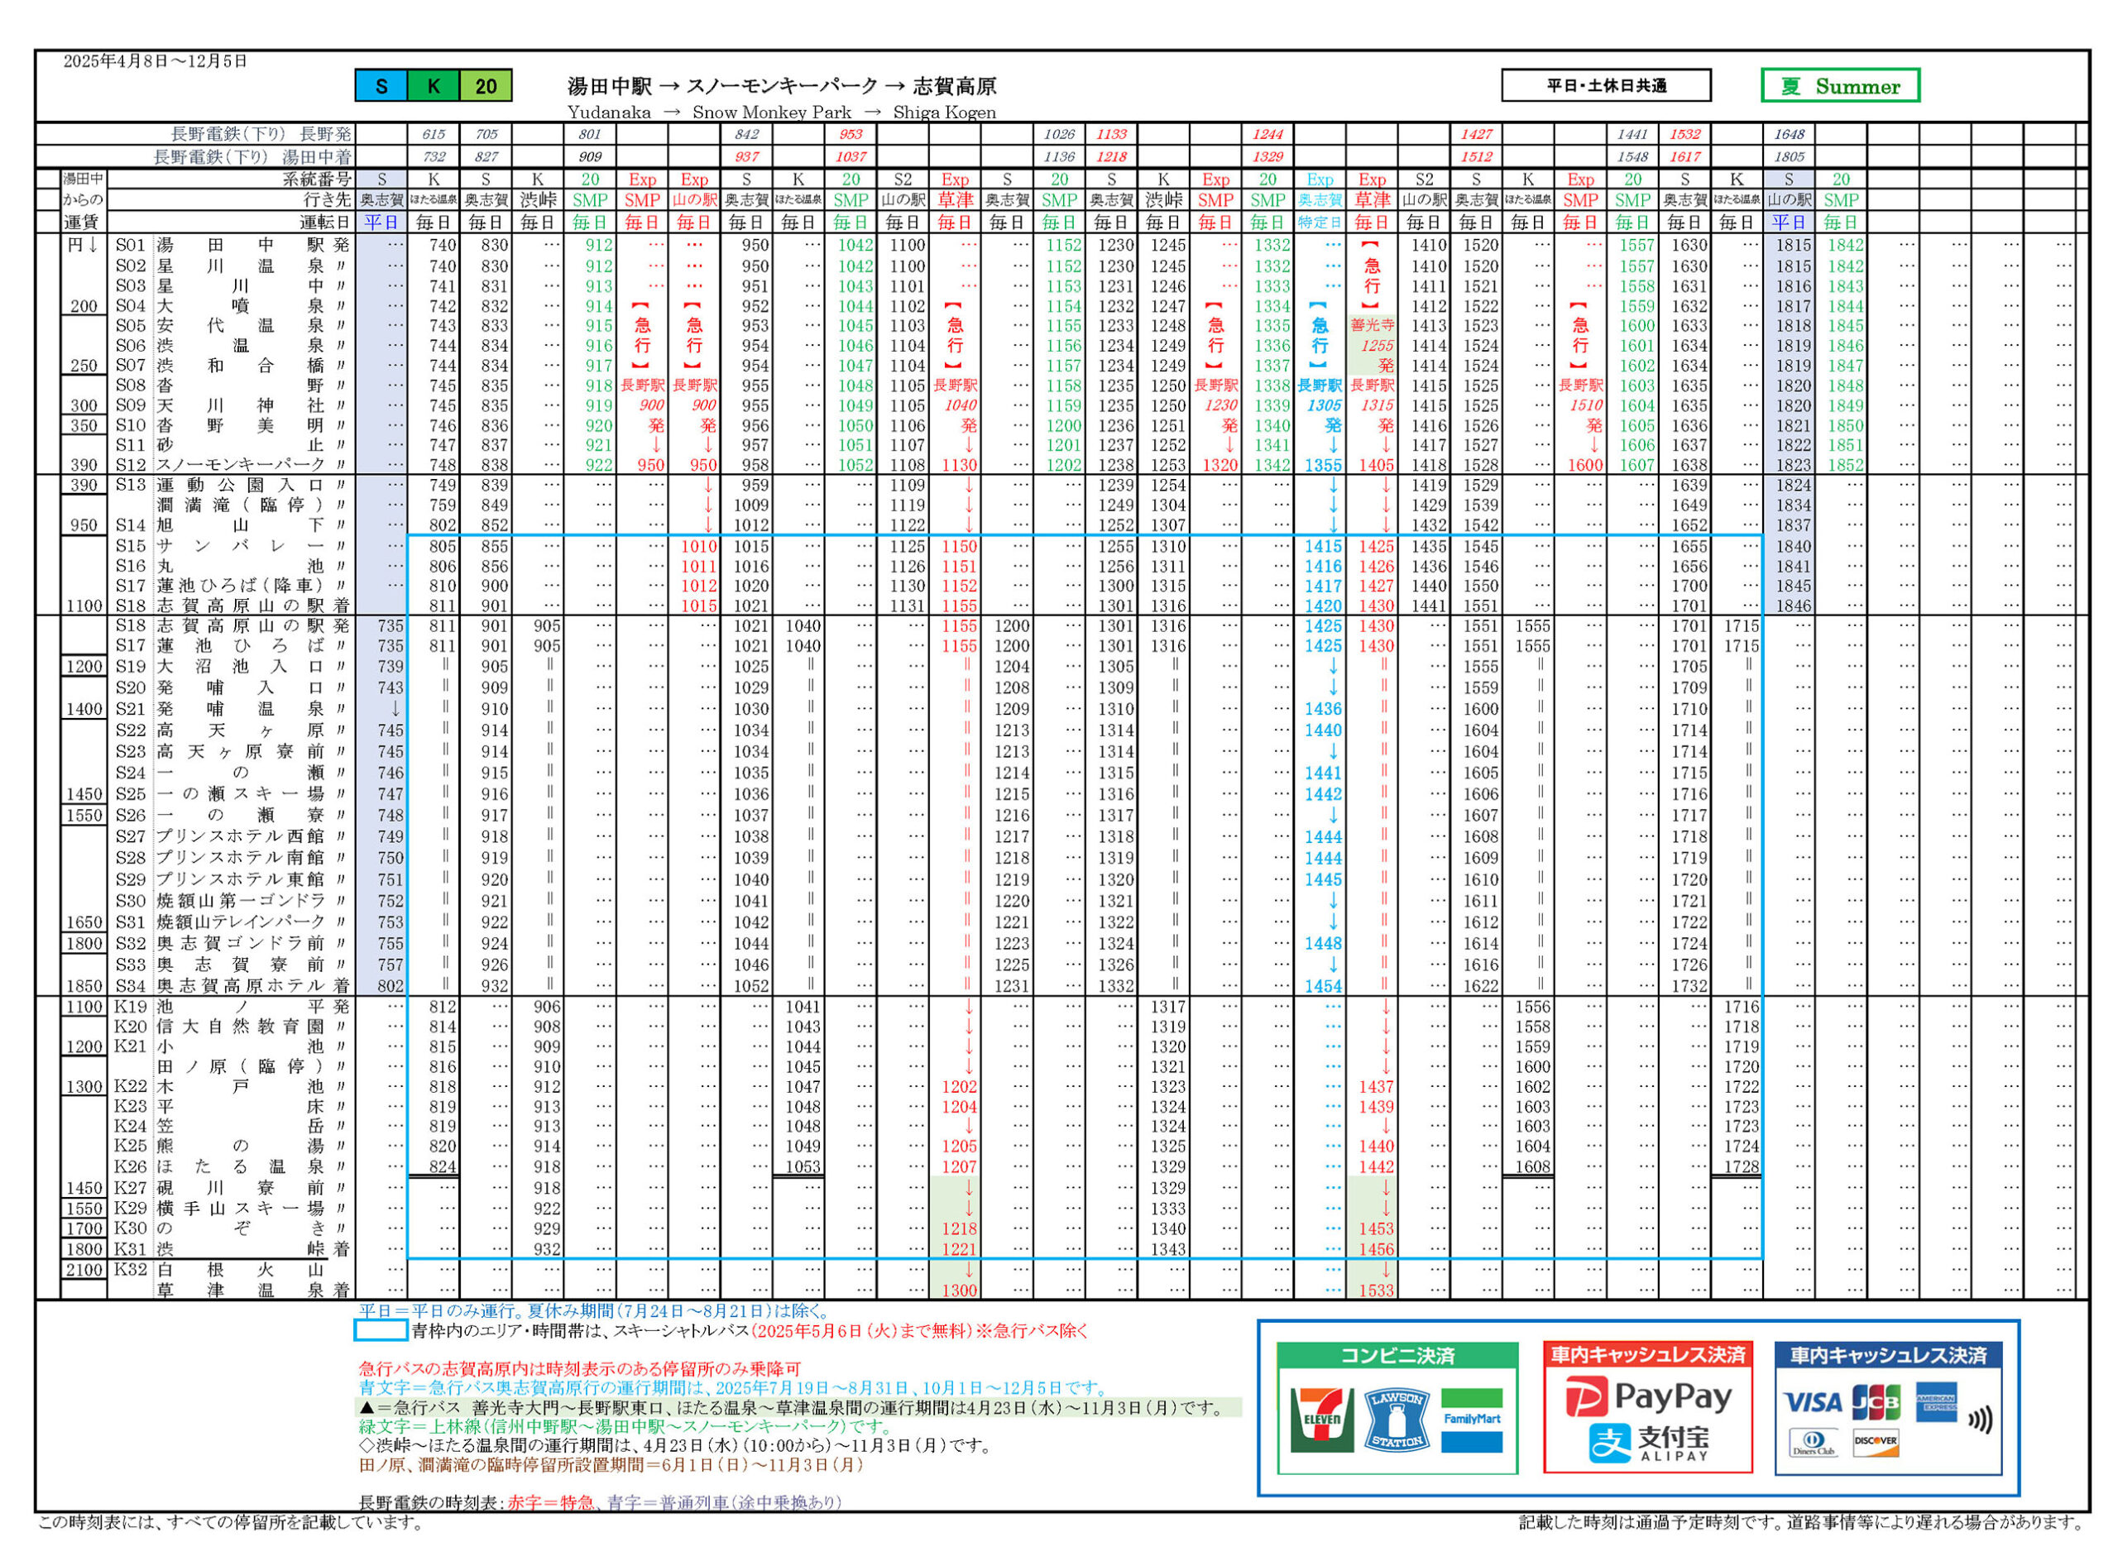Image resolution: width=2118 pixels, height=1561 pixels.
Task: Click the bottom-right note 記載した時刻は通過予定時刻です
Action: [x=1801, y=1522]
